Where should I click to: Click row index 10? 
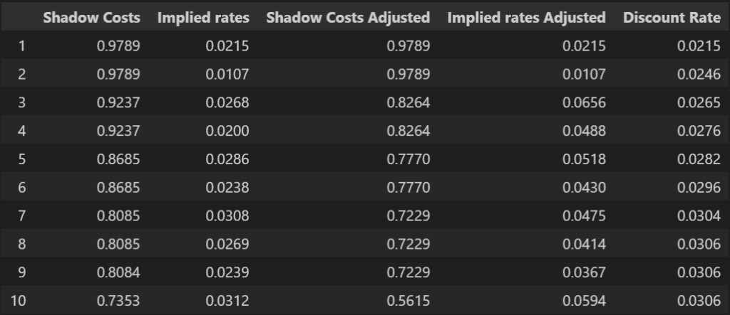(x=19, y=301)
